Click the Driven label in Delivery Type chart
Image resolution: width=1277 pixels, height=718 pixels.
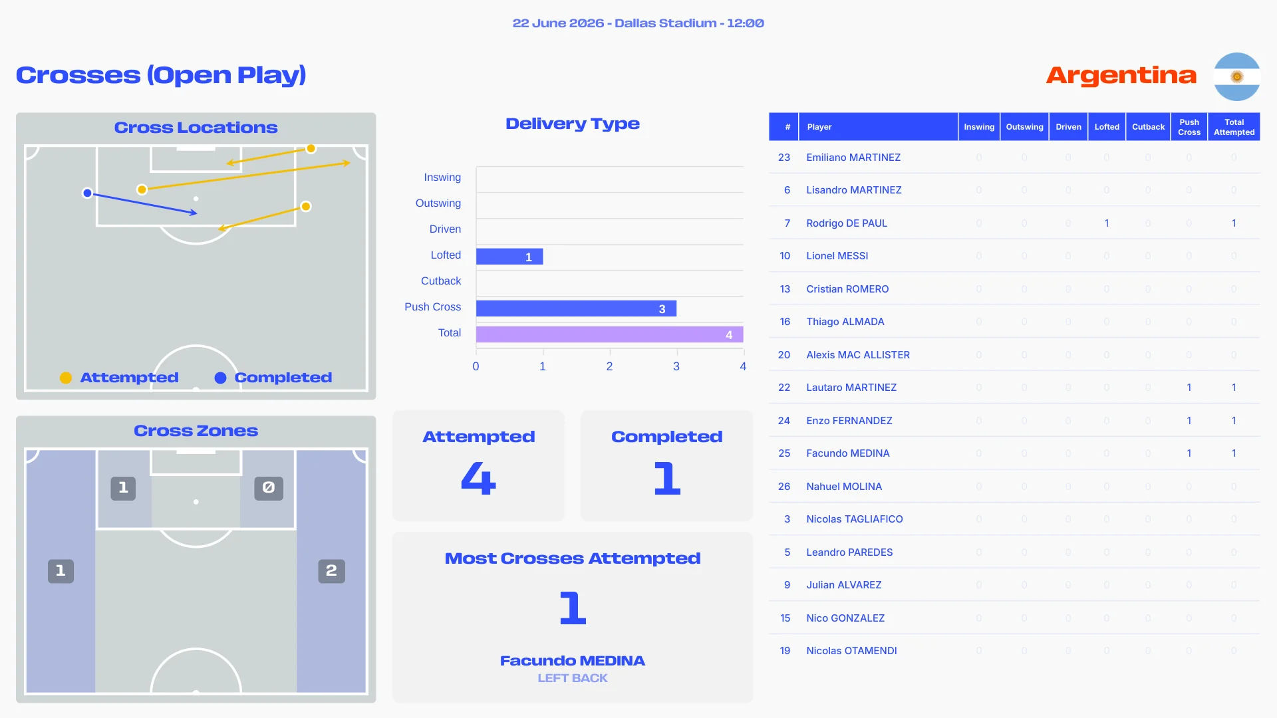click(445, 229)
